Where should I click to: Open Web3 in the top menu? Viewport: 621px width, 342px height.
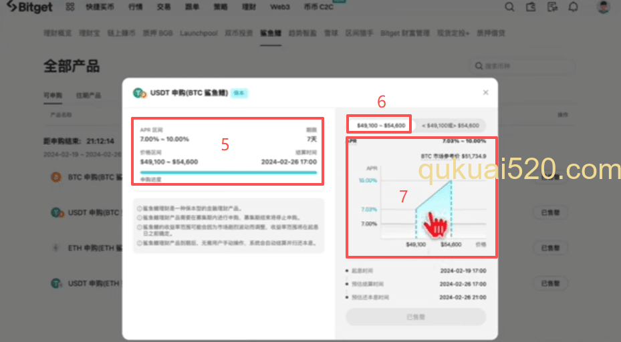[280, 7]
